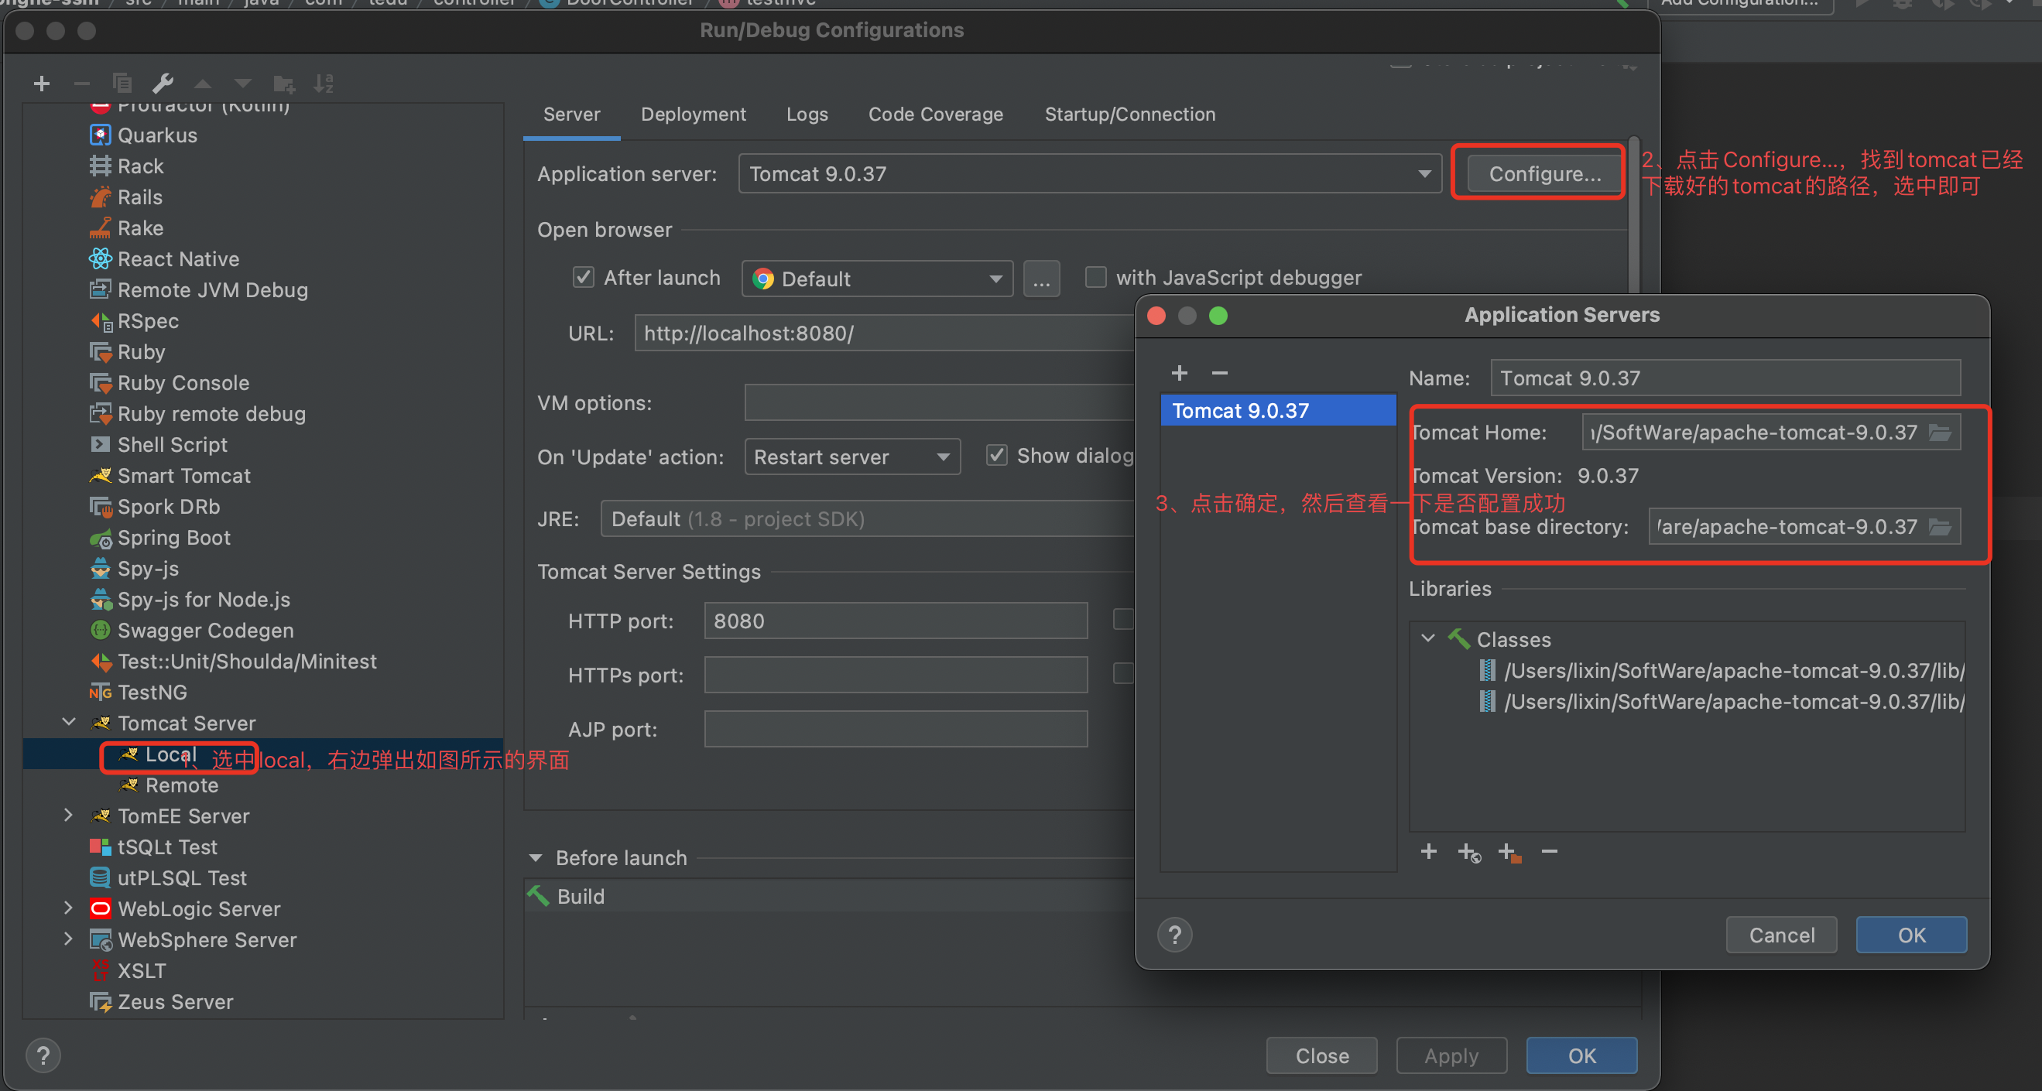Click Apply in Run/Debug Configurations
2042x1091 pixels.
click(x=1451, y=1056)
